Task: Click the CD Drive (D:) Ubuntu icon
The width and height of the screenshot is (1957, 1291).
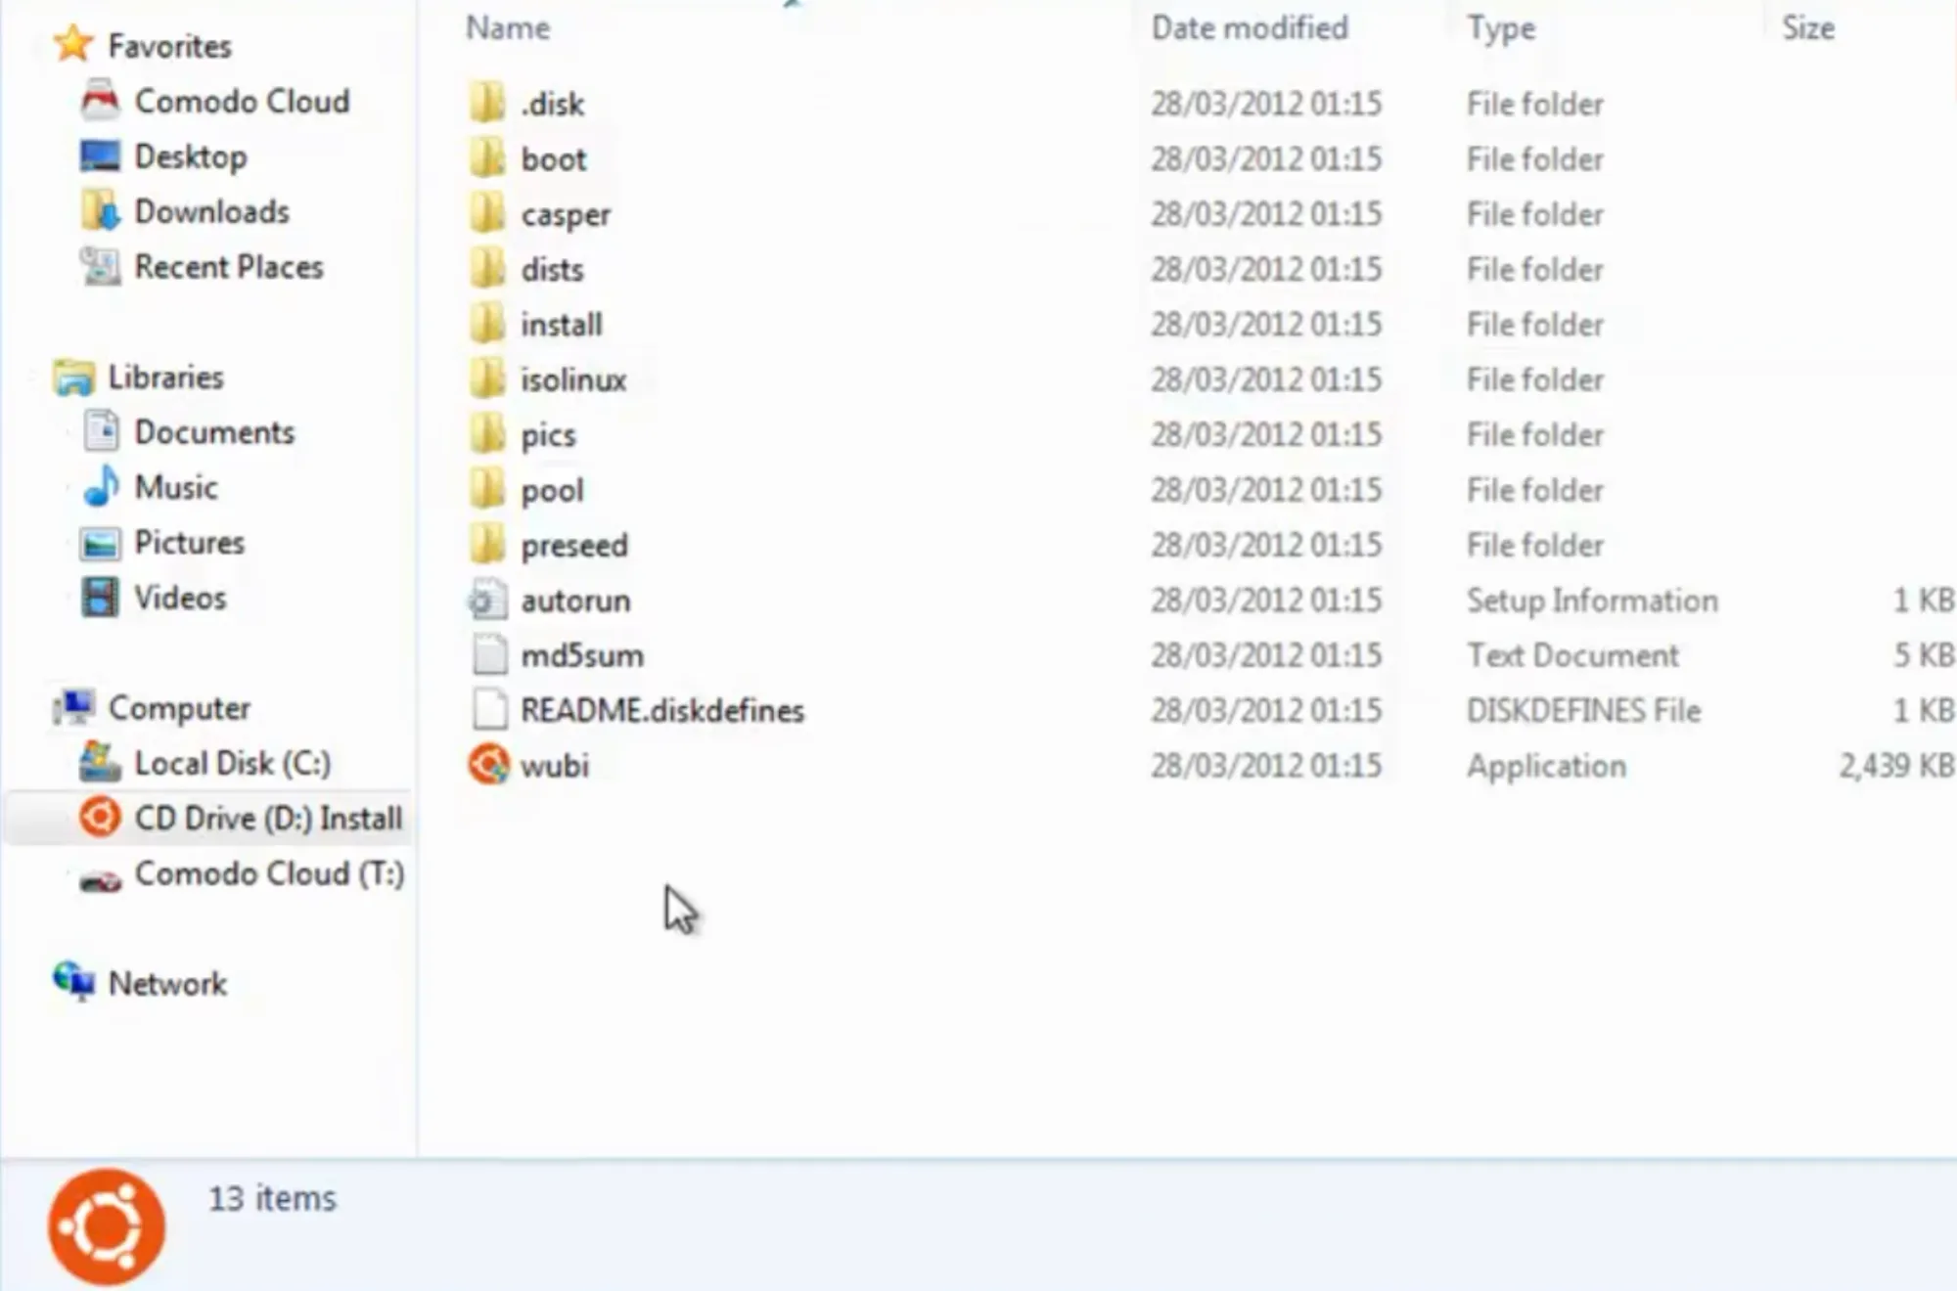Action: pos(100,818)
